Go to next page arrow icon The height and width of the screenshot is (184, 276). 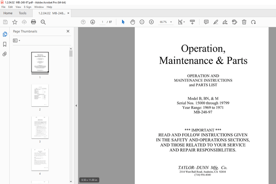coord(93,22)
